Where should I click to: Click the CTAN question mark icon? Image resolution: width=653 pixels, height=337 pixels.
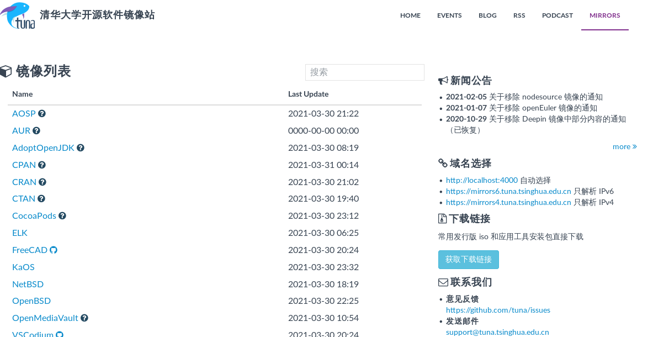click(41, 198)
